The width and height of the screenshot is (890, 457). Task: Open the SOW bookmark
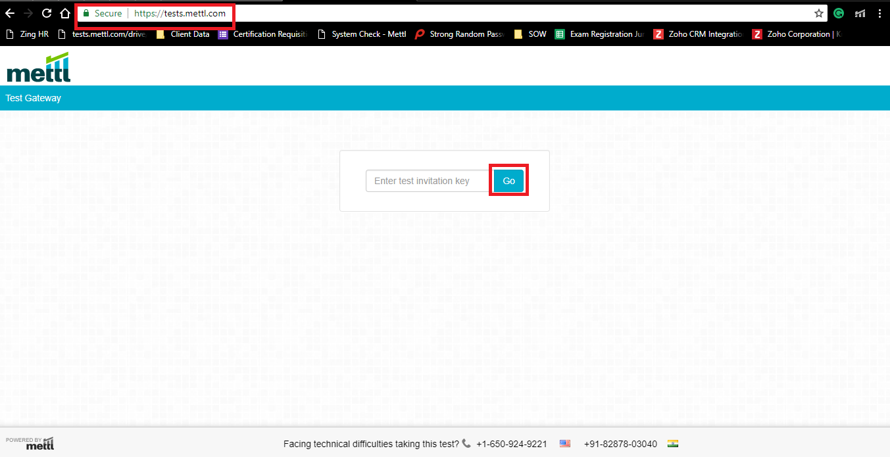(530, 34)
